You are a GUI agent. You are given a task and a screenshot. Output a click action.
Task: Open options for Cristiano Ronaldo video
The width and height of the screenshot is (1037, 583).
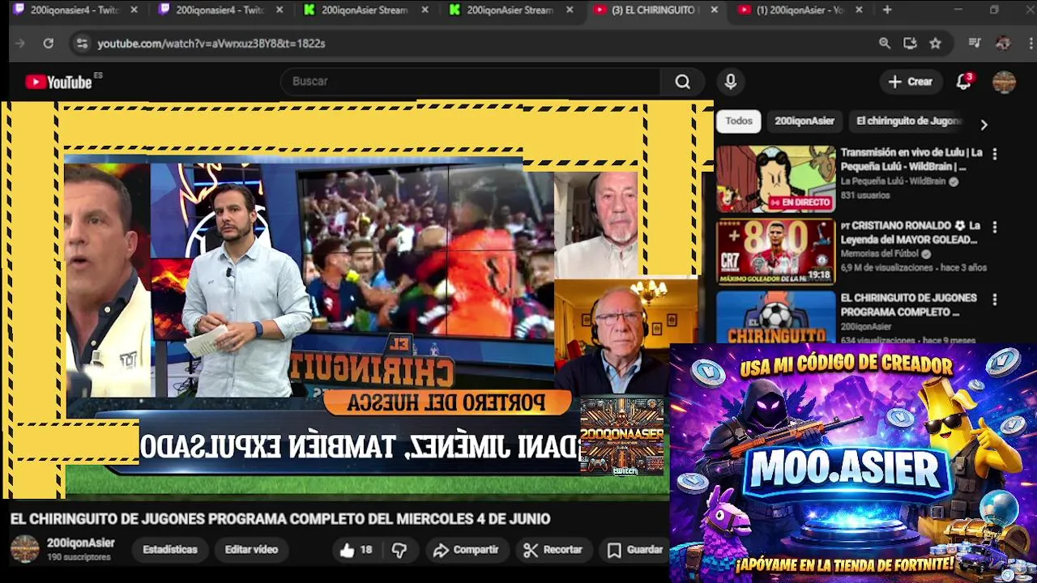pos(995,227)
